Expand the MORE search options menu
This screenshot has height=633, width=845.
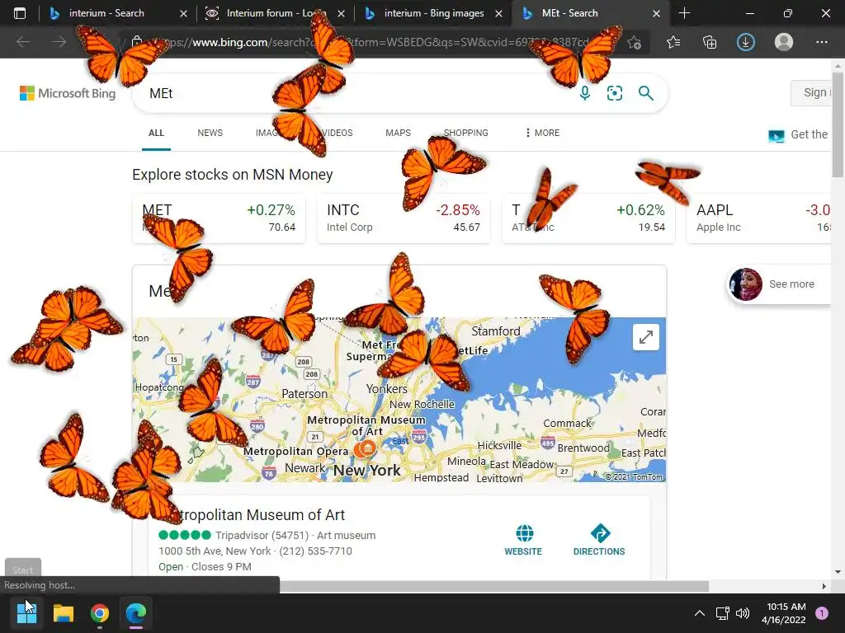(x=542, y=133)
